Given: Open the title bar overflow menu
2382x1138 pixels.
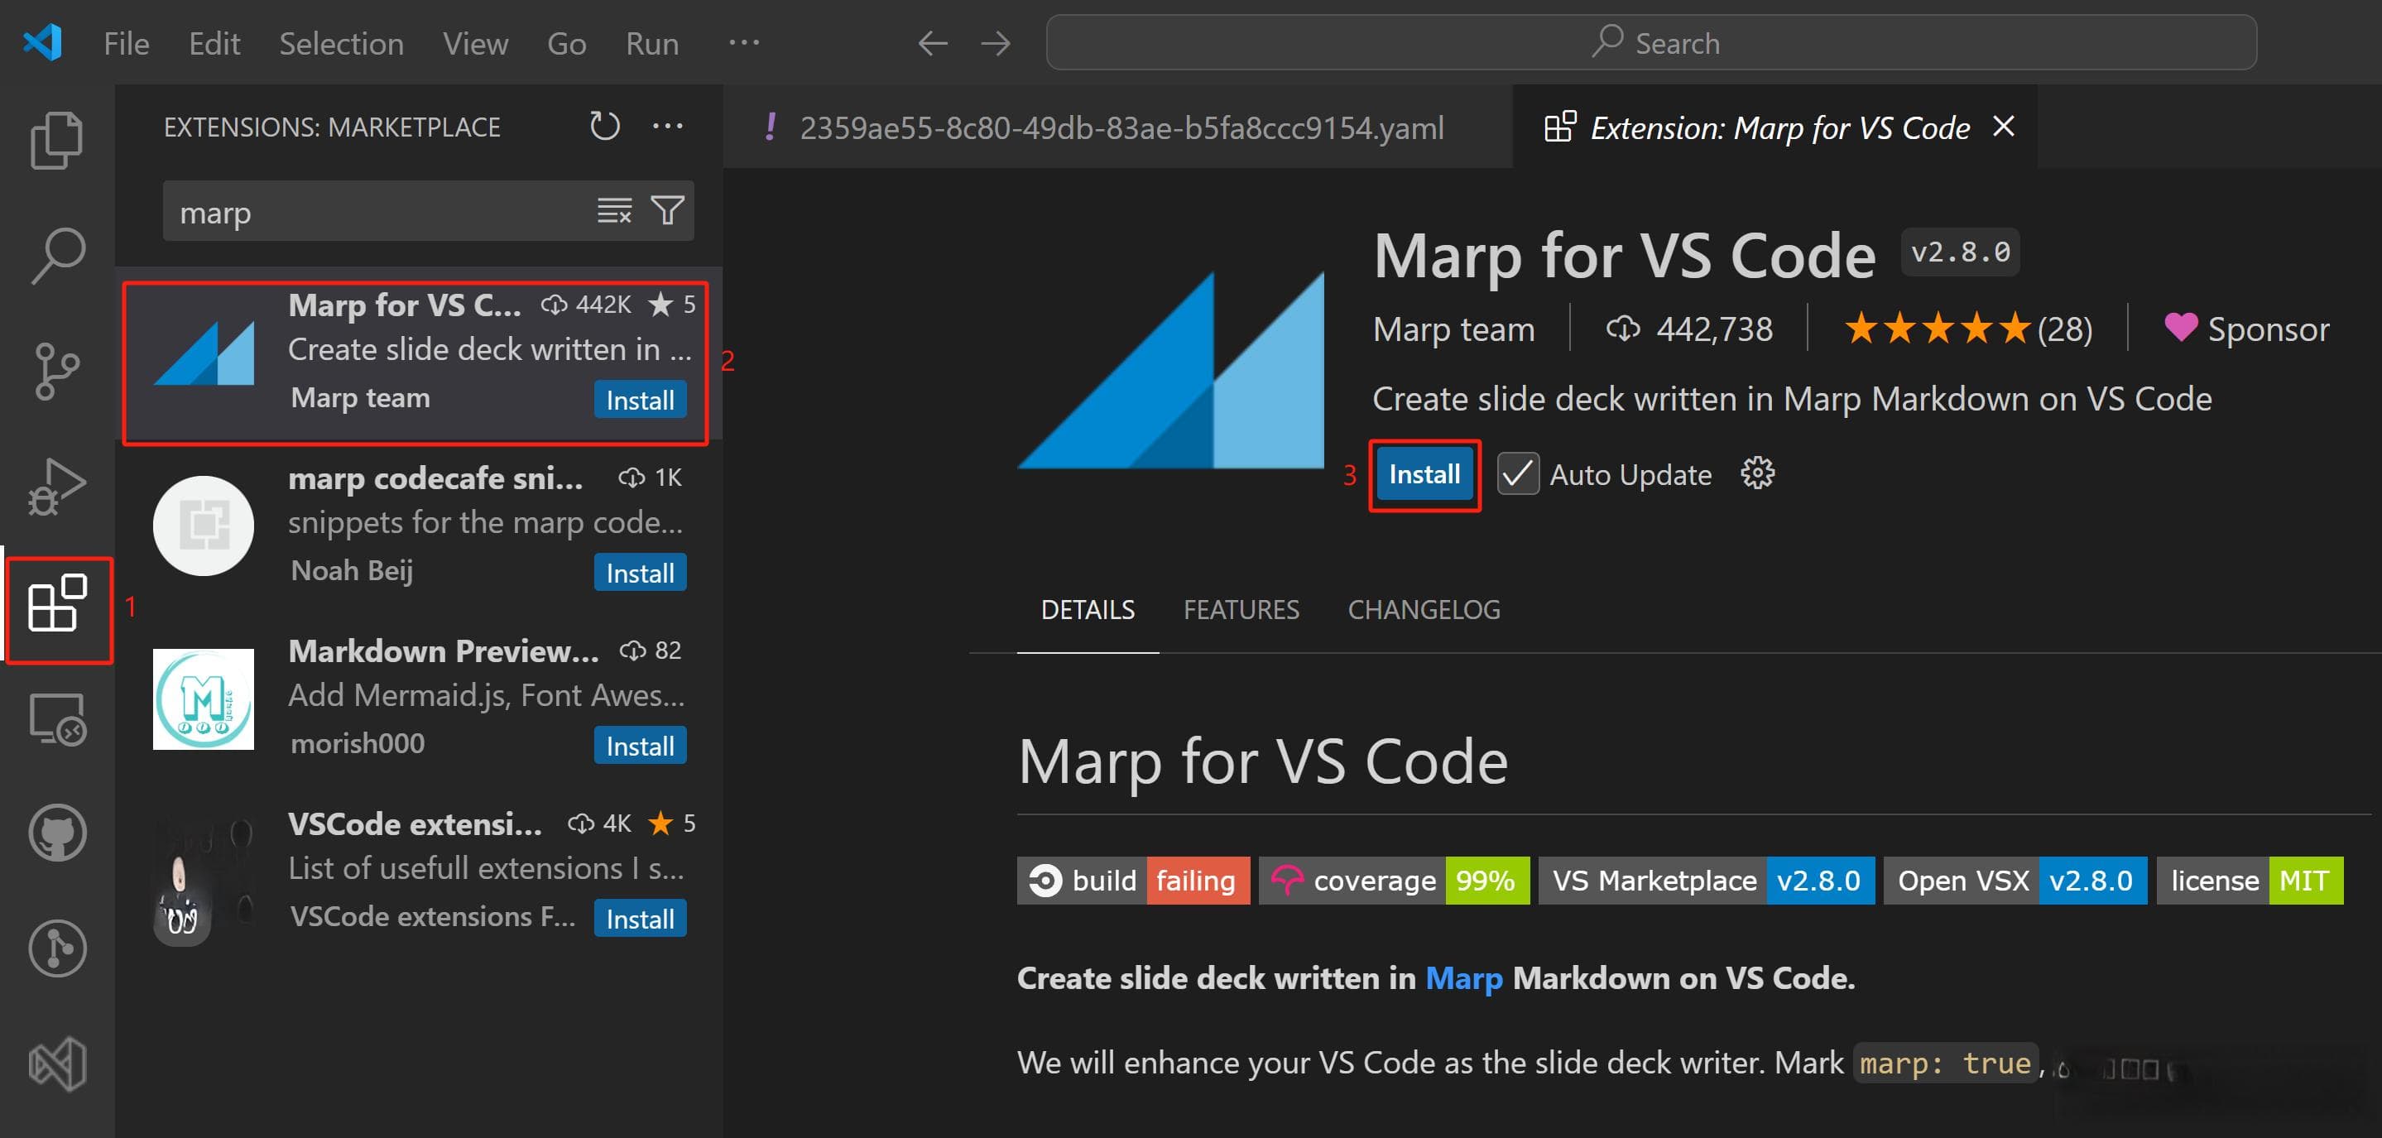Looking at the screenshot, I should click(744, 42).
